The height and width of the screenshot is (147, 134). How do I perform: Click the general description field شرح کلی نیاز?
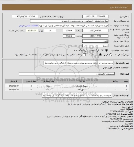(x=79, y=63)
